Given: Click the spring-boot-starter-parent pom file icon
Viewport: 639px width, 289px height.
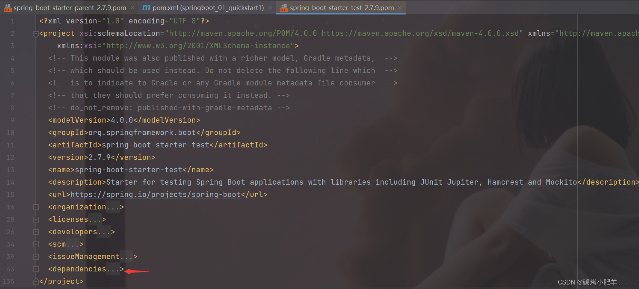Looking at the screenshot, I should coord(8,8).
